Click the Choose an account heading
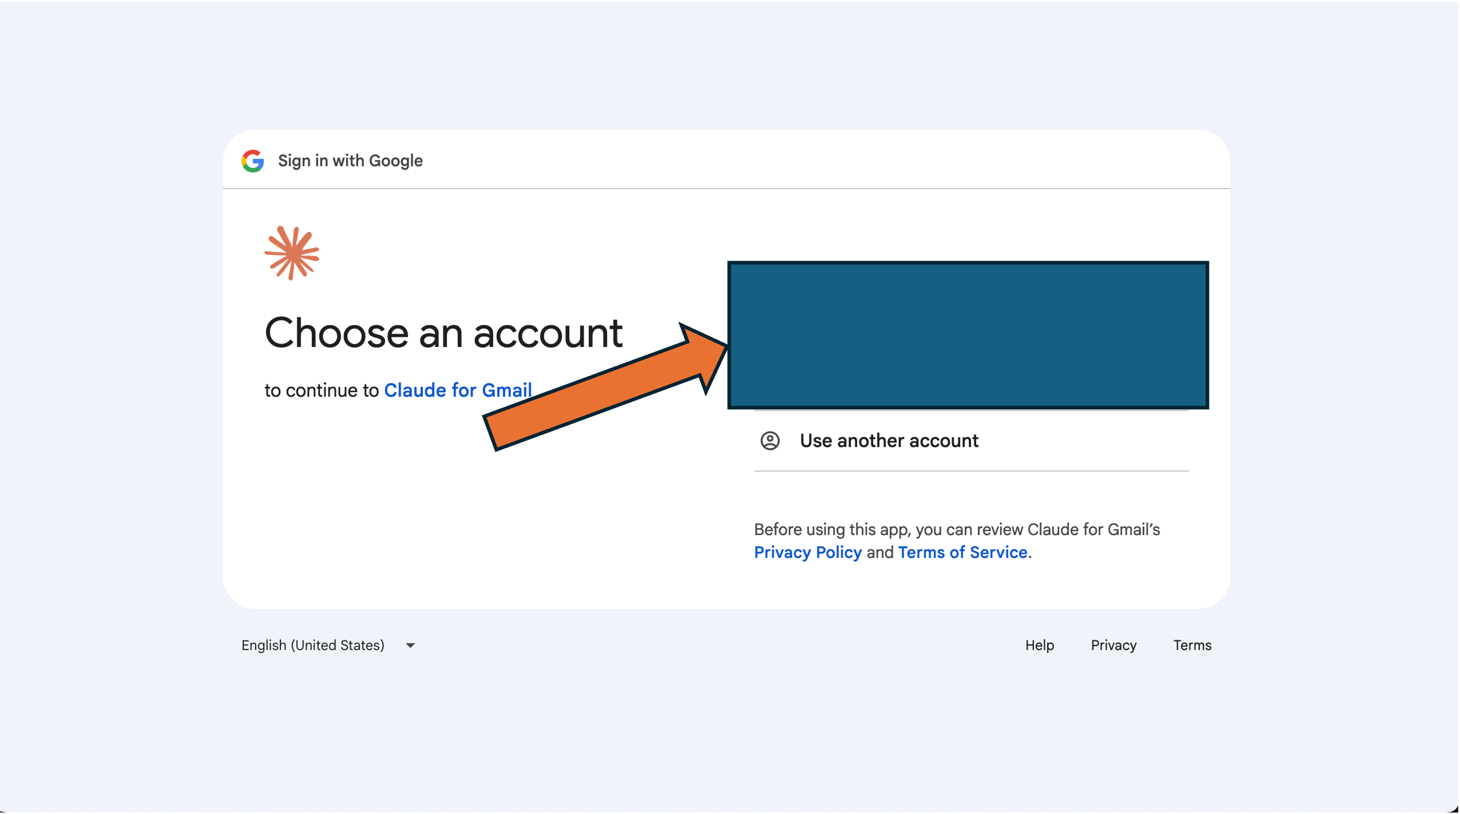The image size is (1460, 814). [444, 332]
